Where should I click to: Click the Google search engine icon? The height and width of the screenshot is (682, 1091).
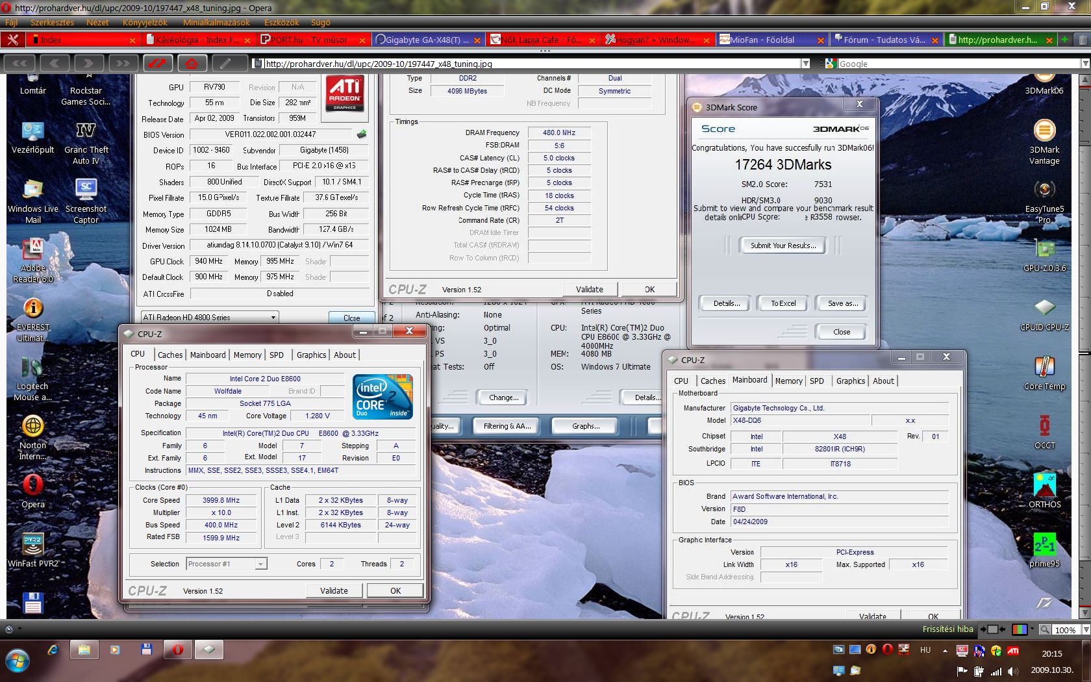(x=830, y=64)
